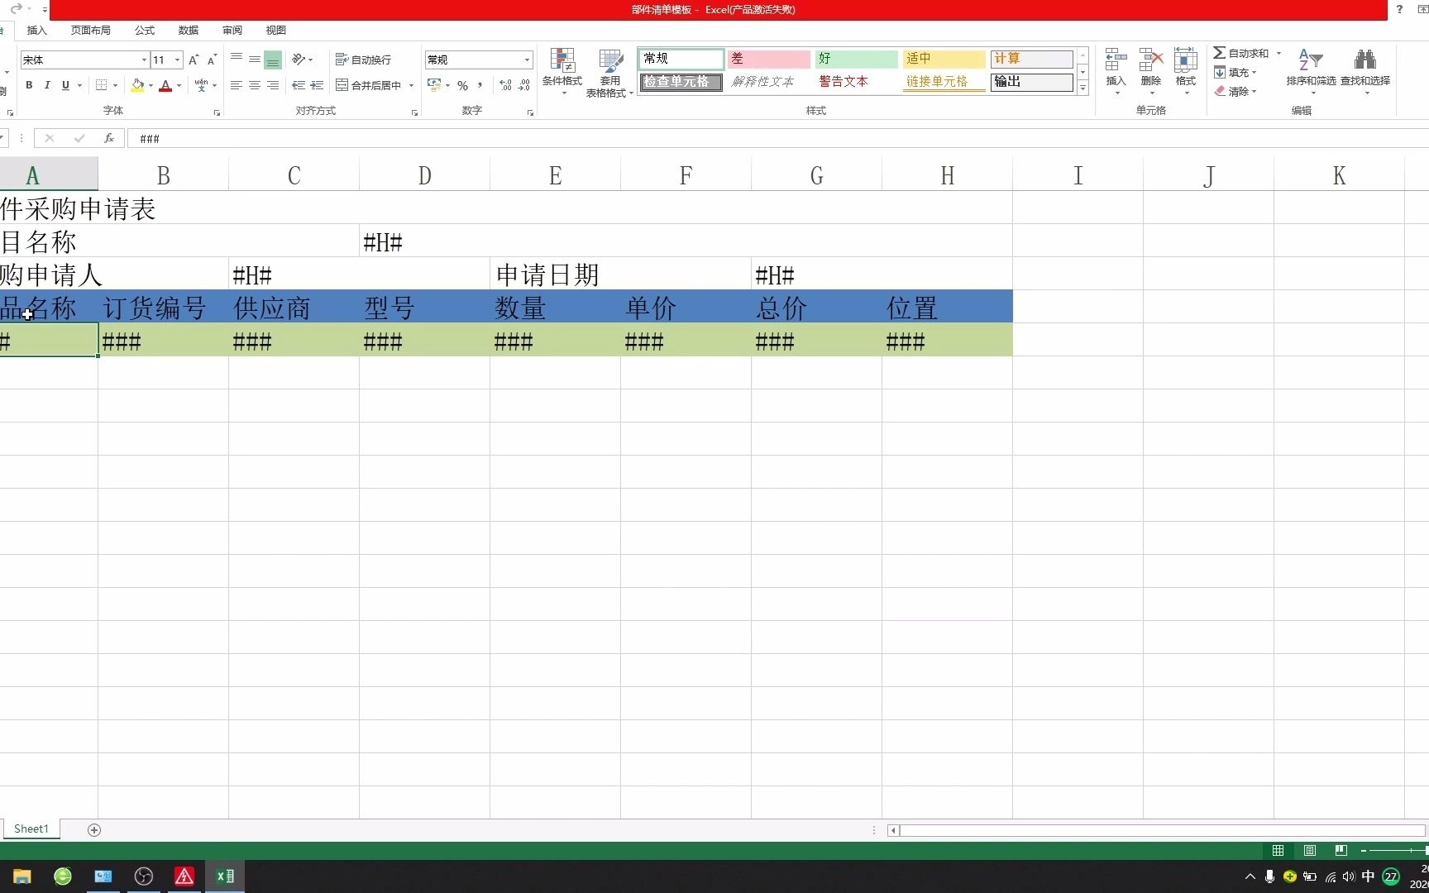This screenshot has height=893, width=1429.
Task: Open the 填充 fill menu
Action: point(1235,73)
